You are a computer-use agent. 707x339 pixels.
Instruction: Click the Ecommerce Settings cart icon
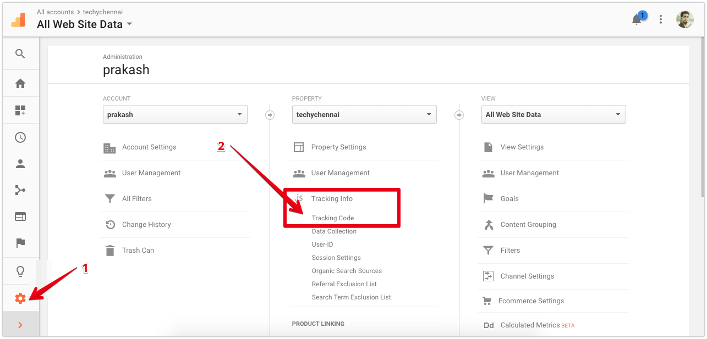point(487,301)
